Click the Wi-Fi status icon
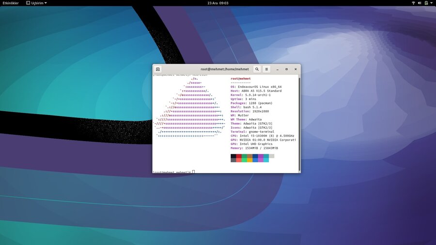This screenshot has height=245, width=436. tap(413, 3)
